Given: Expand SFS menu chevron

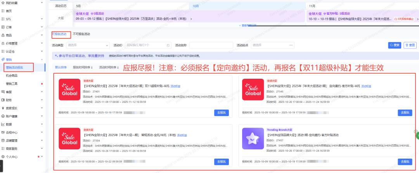Looking at the screenshot, I should pyautogui.click(x=42, y=19).
